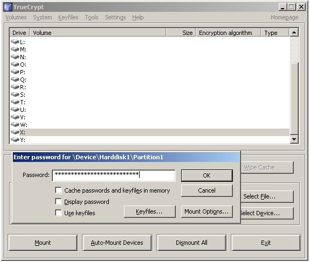This screenshot has width=310, height=262.
Task: Enable Cache passwords and keyfiles in memory
Action: (x=58, y=190)
